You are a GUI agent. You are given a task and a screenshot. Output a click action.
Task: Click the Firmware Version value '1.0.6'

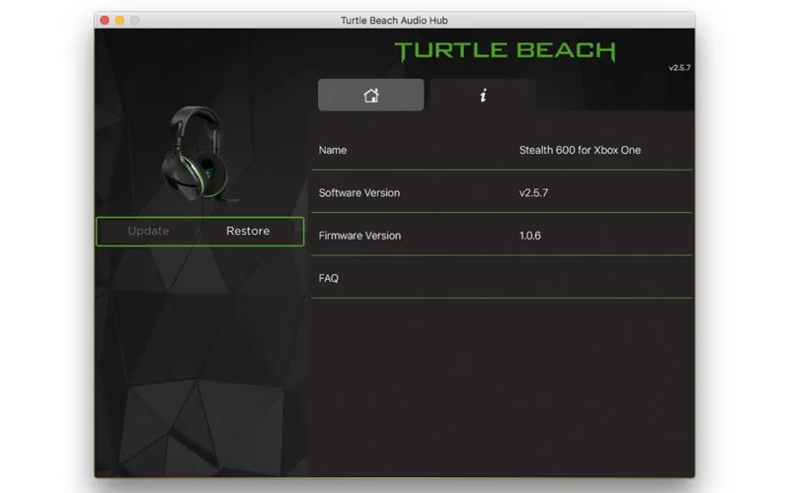click(x=530, y=236)
